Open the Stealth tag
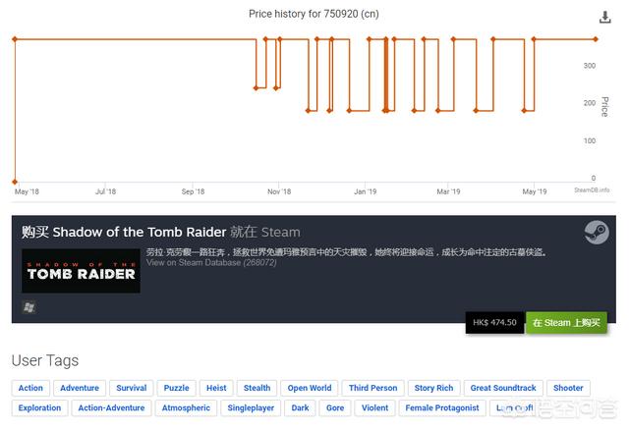 tap(257, 388)
